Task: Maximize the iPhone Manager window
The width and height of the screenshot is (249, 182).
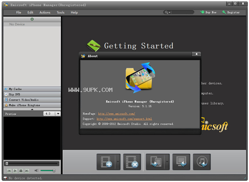Action: tap(235, 4)
